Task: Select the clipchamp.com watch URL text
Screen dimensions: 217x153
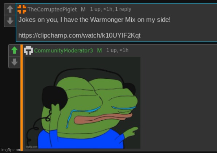Action: click(x=80, y=35)
